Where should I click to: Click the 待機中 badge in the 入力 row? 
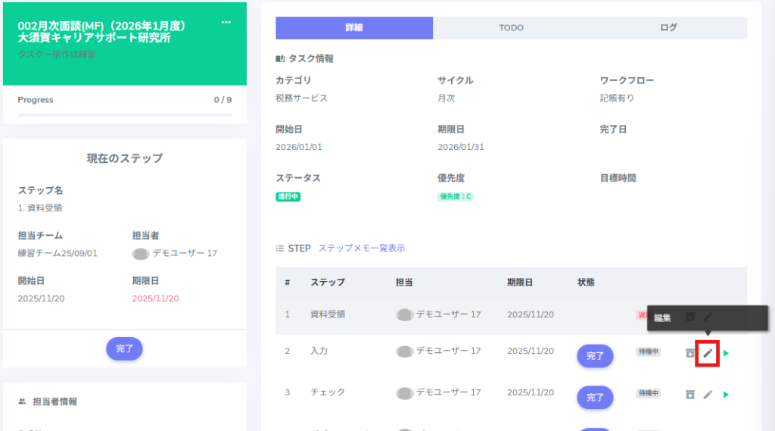(x=648, y=352)
